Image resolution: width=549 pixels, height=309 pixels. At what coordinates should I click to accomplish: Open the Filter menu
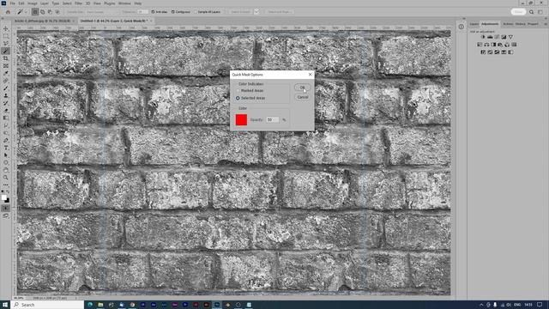(78, 3)
